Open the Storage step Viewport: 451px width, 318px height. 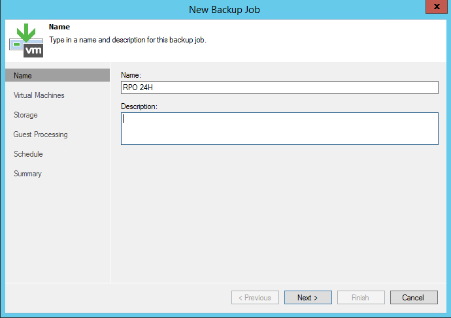[25, 115]
